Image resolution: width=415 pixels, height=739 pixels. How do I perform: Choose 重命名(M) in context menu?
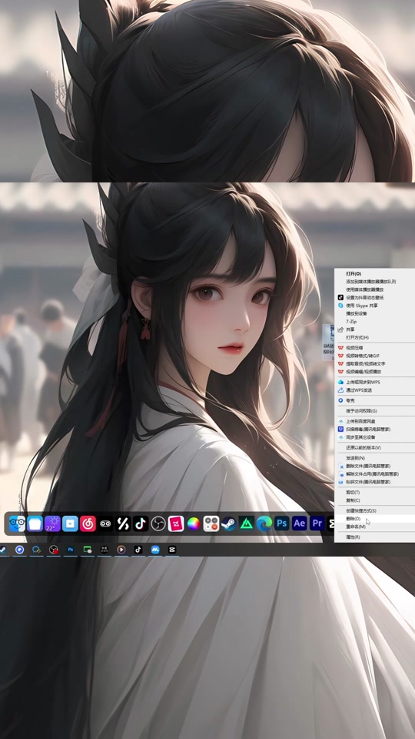click(374, 527)
